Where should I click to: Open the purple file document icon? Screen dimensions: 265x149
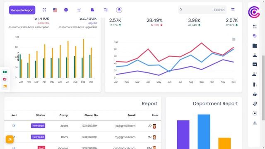pos(92,10)
